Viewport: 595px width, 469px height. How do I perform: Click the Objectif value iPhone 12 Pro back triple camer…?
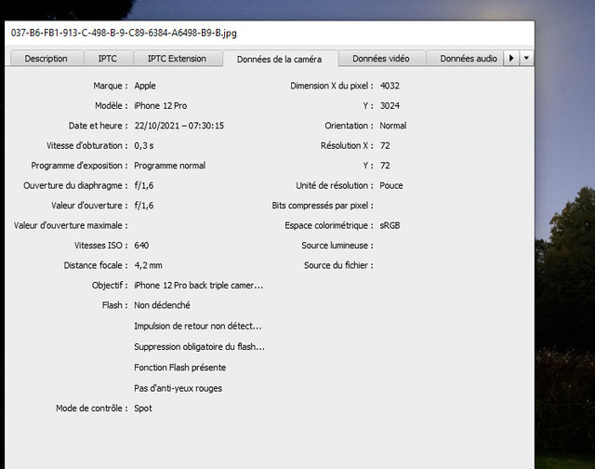pos(198,285)
